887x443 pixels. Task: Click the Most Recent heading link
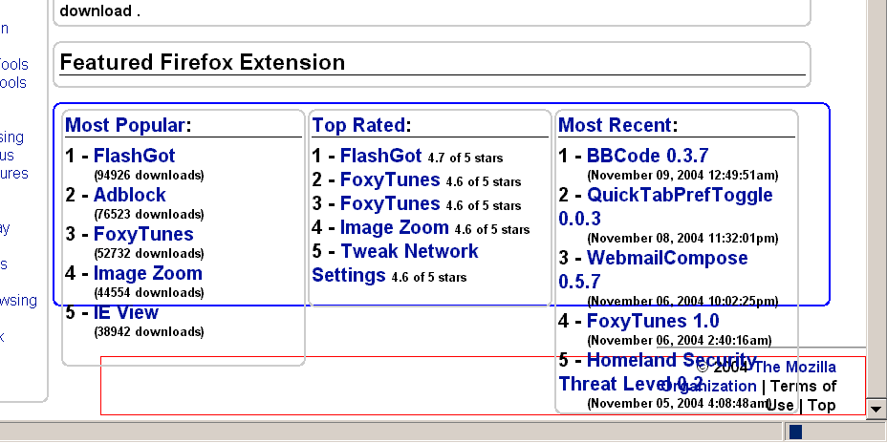[615, 125]
